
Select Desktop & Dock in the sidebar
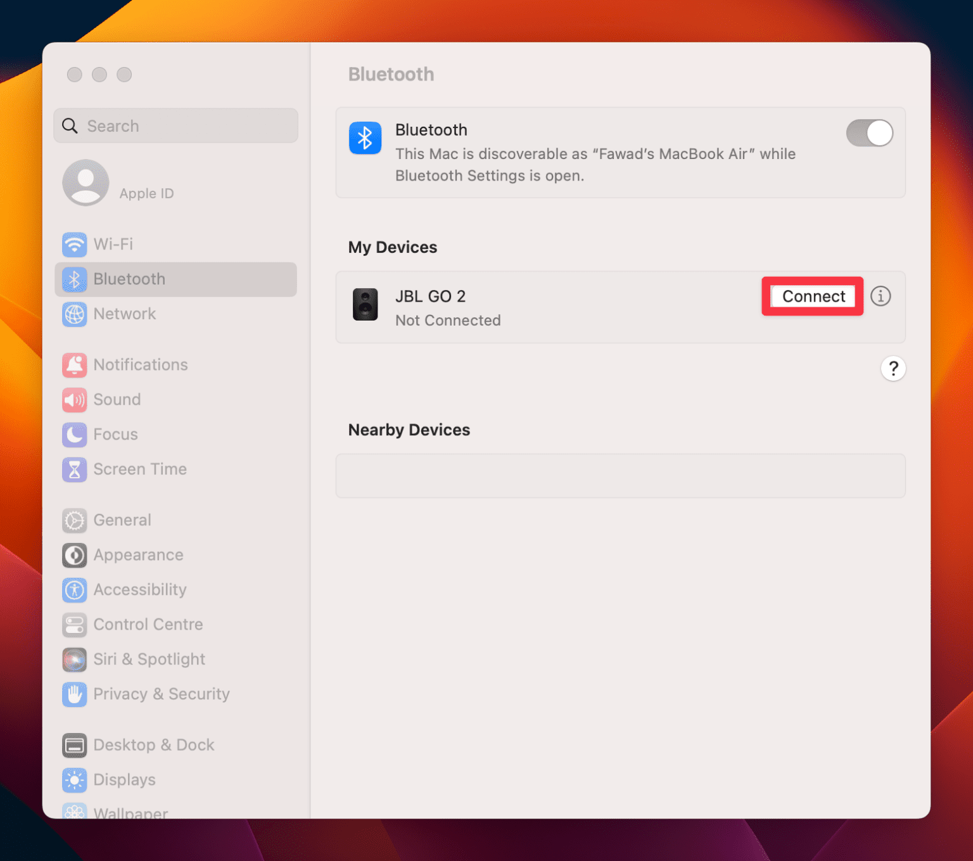[x=154, y=744]
